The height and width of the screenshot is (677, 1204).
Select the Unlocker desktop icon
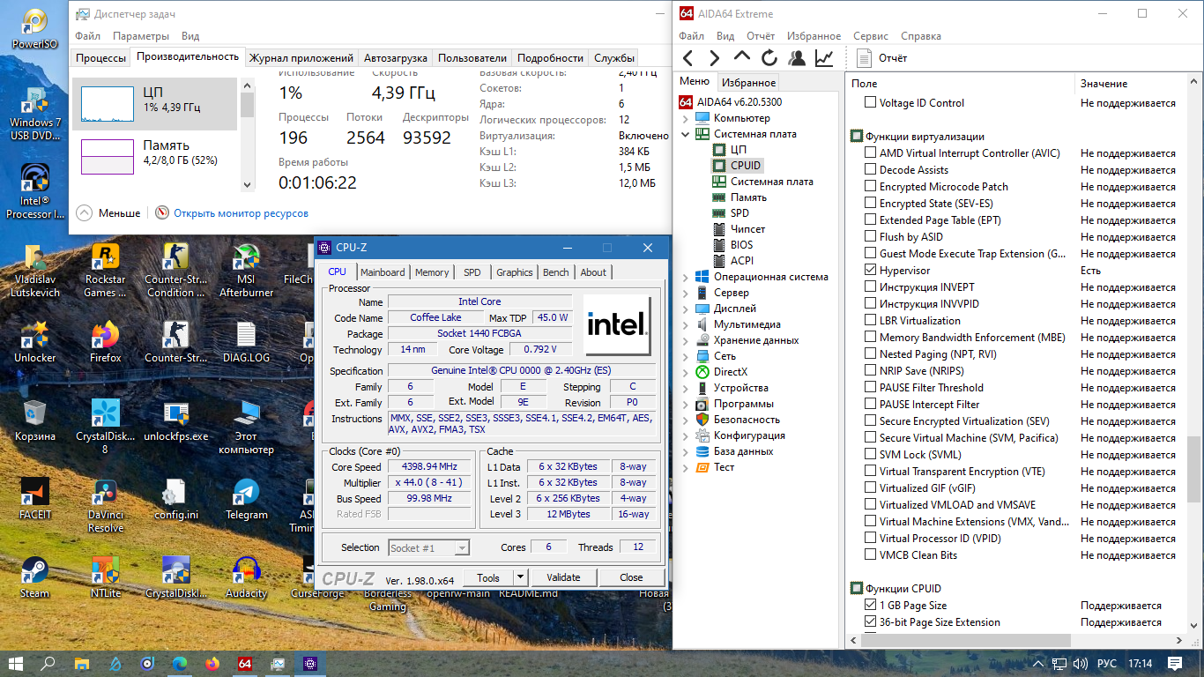tap(35, 342)
